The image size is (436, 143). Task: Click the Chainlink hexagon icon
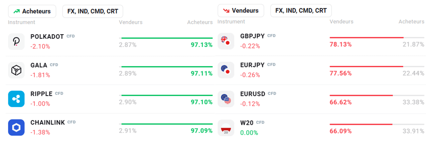16,127
